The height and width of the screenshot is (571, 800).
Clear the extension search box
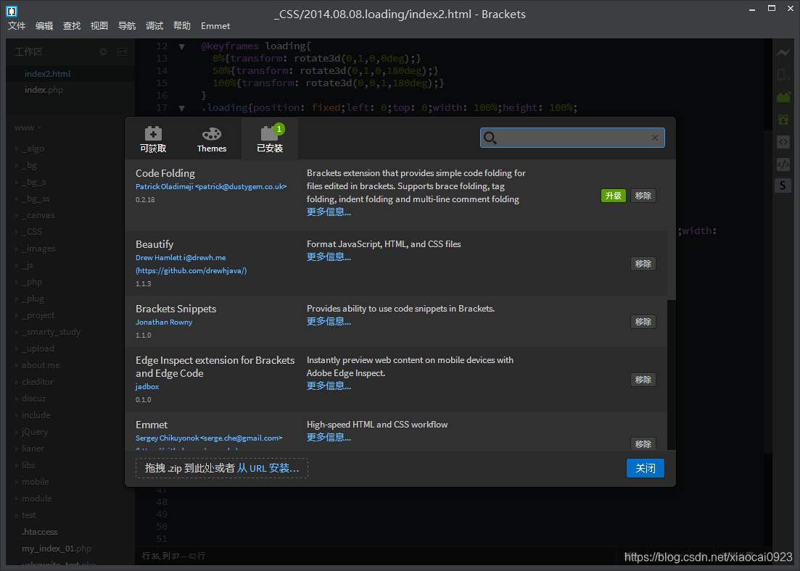pos(655,138)
